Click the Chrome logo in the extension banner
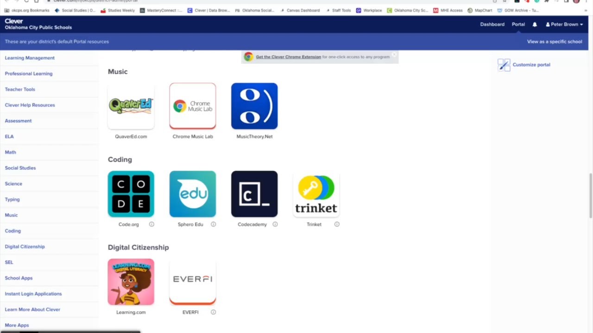 (249, 57)
